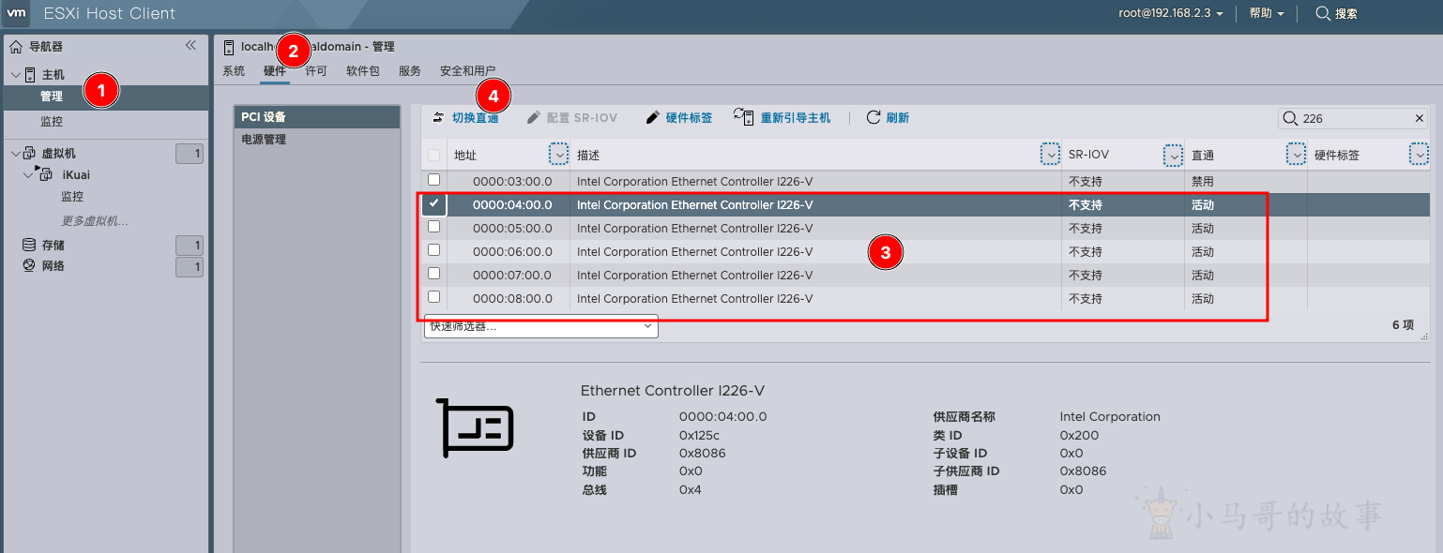The image size is (1443, 553).
Task: Click the Configure SR-IOV pencil icon
Action: [x=534, y=117]
